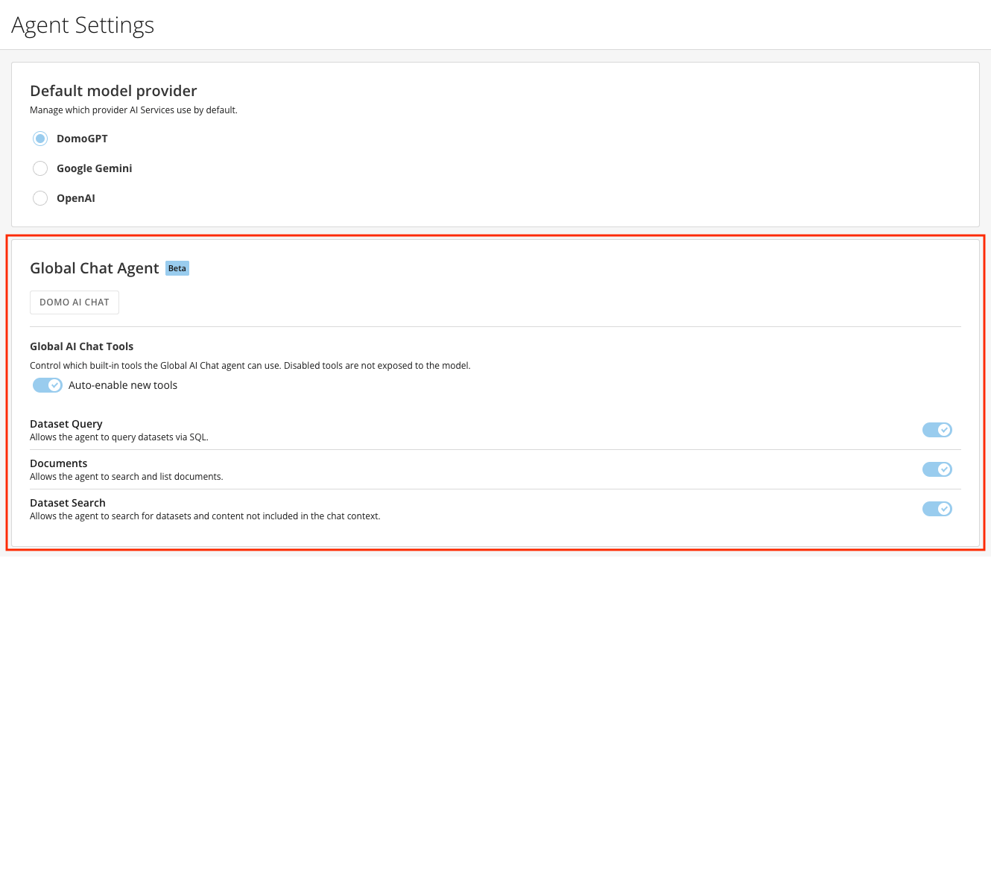
Task: Open the DOMO AI CHAT button
Action: coord(75,302)
